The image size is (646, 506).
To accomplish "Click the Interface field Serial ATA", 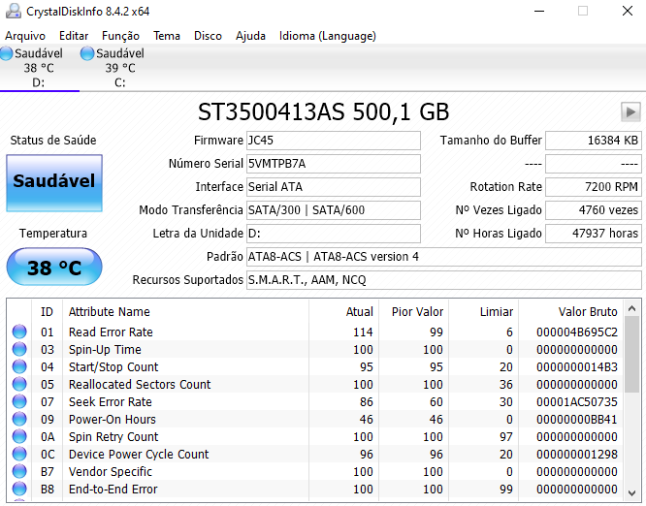I will pyautogui.click(x=334, y=187).
